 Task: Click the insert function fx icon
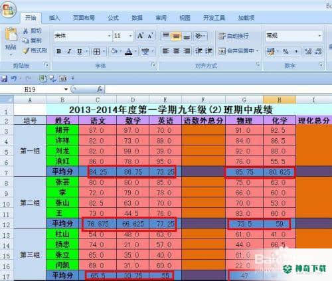[x=100, y=89]
